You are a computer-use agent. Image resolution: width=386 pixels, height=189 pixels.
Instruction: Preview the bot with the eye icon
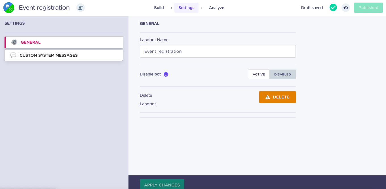click(346, 8)
